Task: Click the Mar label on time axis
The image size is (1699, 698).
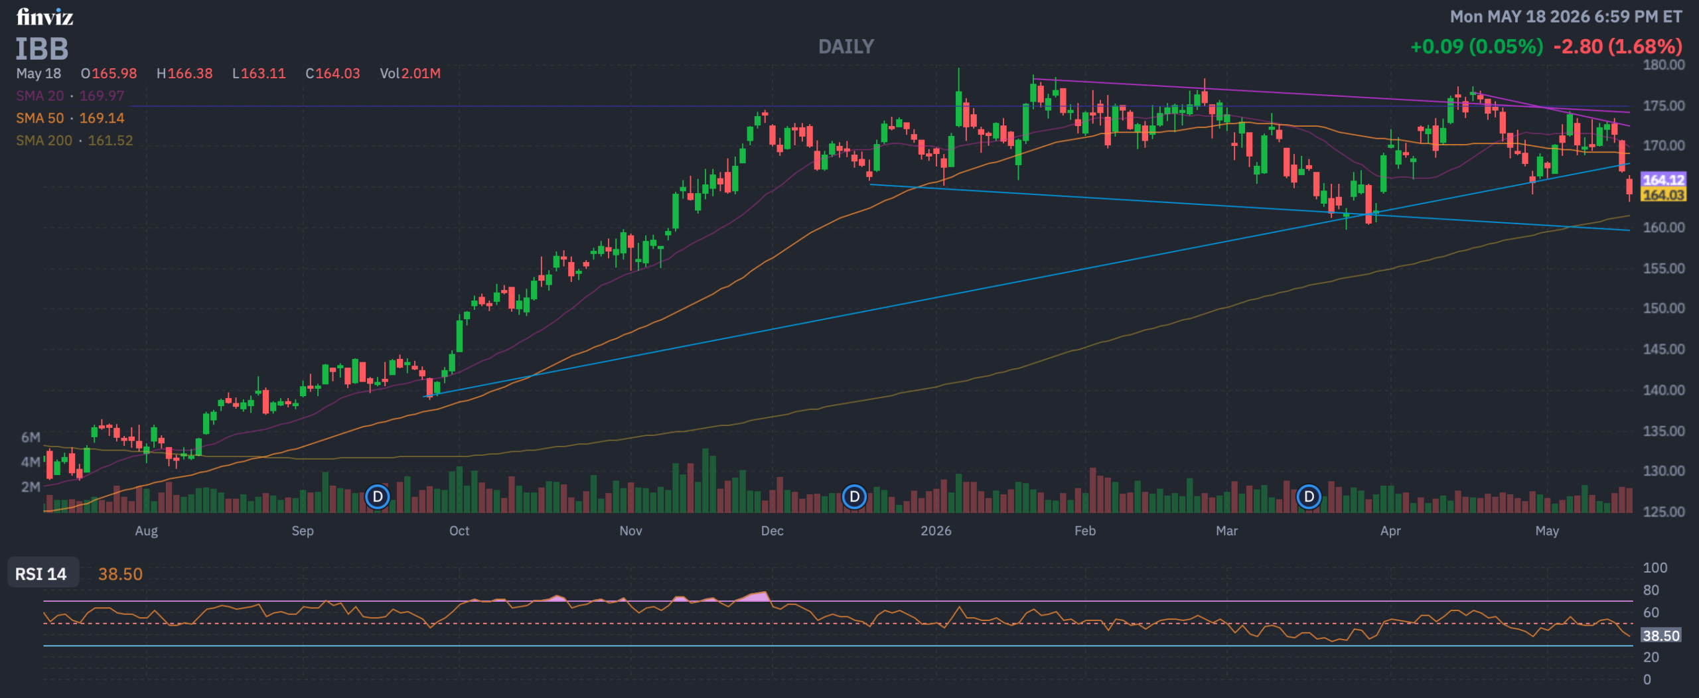Action: tap(1226, 531)
